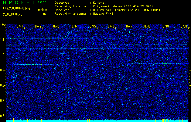Click the 0745 time marker
This screenshot has width=191, height=122.
[x=93, y=27]
